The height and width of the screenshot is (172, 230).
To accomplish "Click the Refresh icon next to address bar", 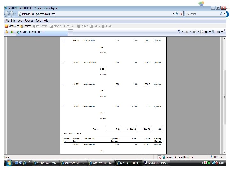I will pyautogui.click(x=177, y=14).
